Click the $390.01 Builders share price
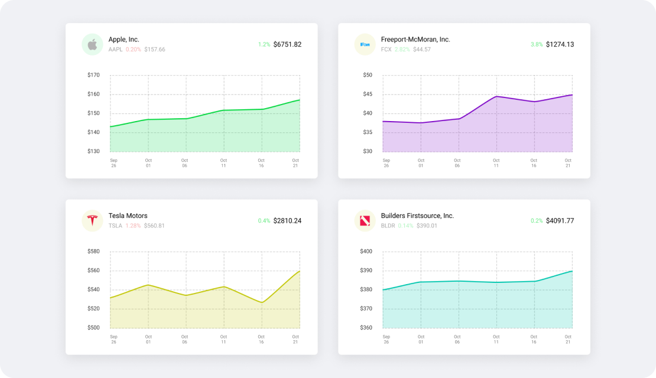 (x=427, y=226)
